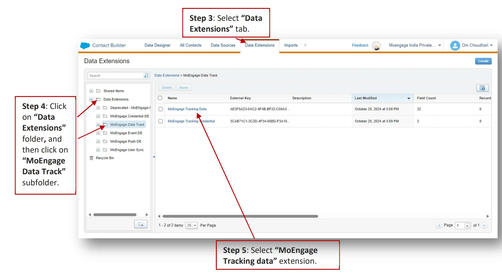This screenshot has height=276, width=502.
Task: Sort by the External Key column header
Action: pyautogui.click(x=240, y=98)
